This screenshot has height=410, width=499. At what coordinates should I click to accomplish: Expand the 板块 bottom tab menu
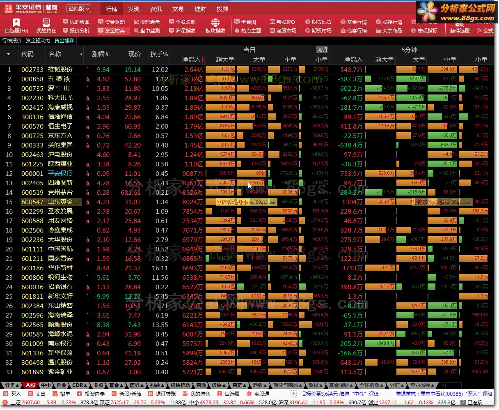(x=219, y=385)
